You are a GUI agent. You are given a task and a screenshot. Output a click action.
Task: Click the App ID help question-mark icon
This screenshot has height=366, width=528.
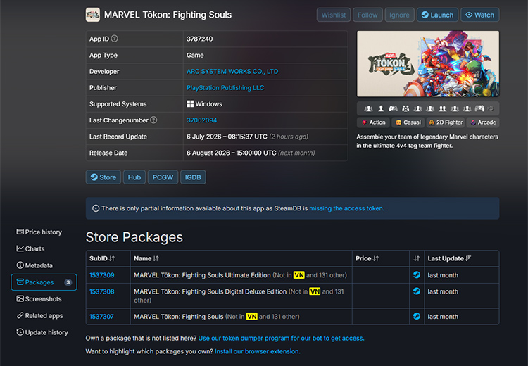click(x=115, y=39)
